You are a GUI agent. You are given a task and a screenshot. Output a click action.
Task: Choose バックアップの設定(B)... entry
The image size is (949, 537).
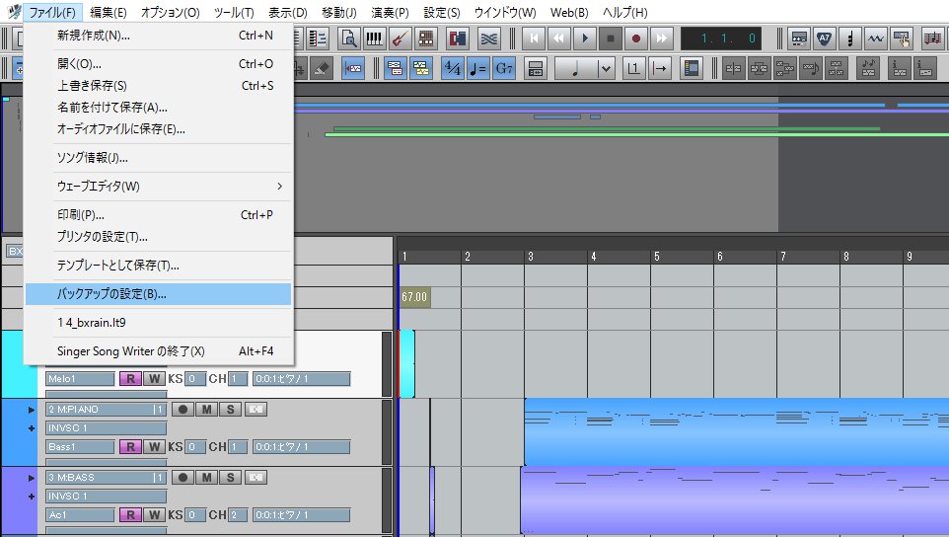pos(159,293)
